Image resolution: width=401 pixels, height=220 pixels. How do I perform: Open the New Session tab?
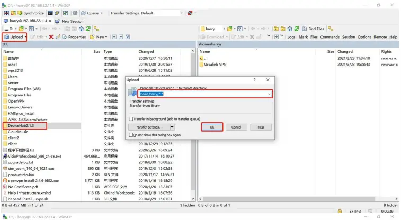(69, 21)
